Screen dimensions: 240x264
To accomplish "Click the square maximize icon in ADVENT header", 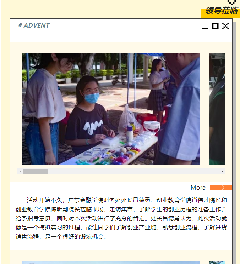I will [x=215, y=26].
